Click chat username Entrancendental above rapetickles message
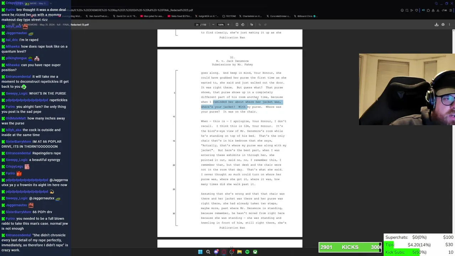 (x=18, y=77)
